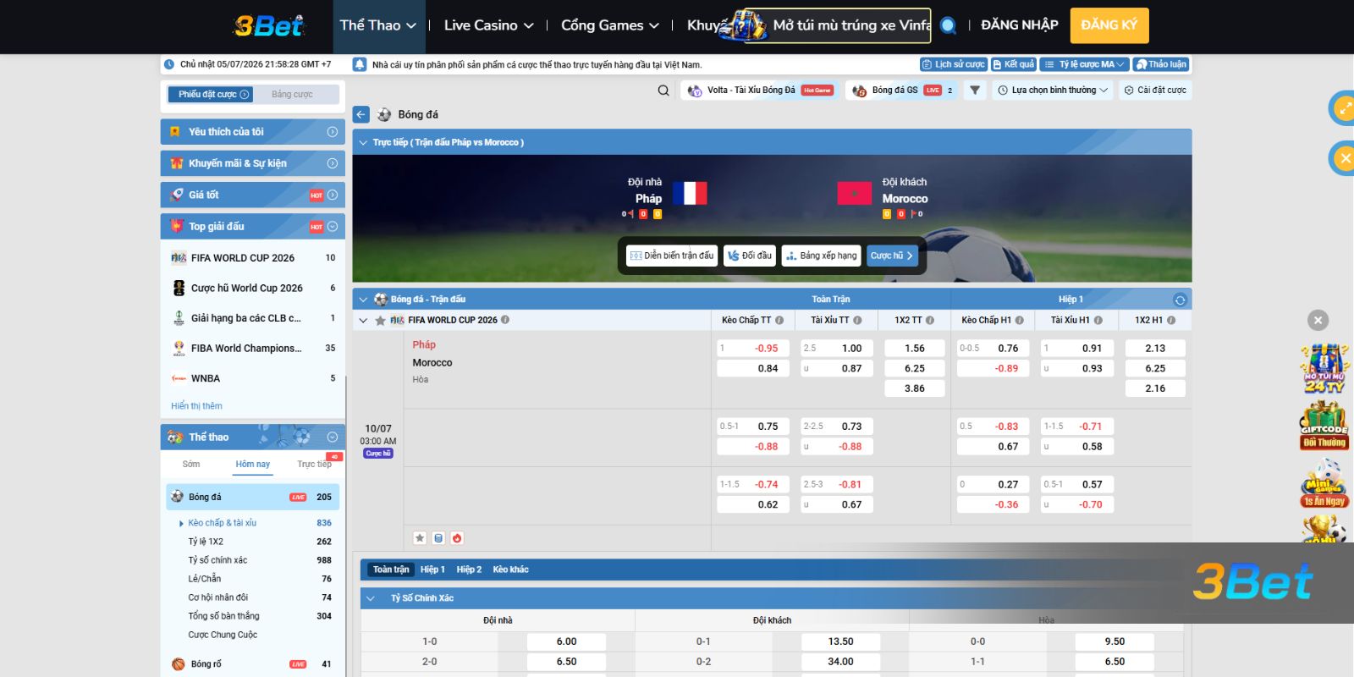Click the info icon next to 1X2 TT
Viewport: 1354px width, 677px height.
coord(930,321)
